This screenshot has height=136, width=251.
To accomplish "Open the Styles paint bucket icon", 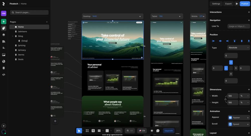I will click(4, 48).
